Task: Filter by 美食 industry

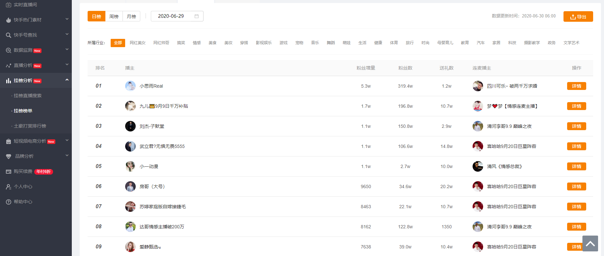Action: tap(213, 43)
